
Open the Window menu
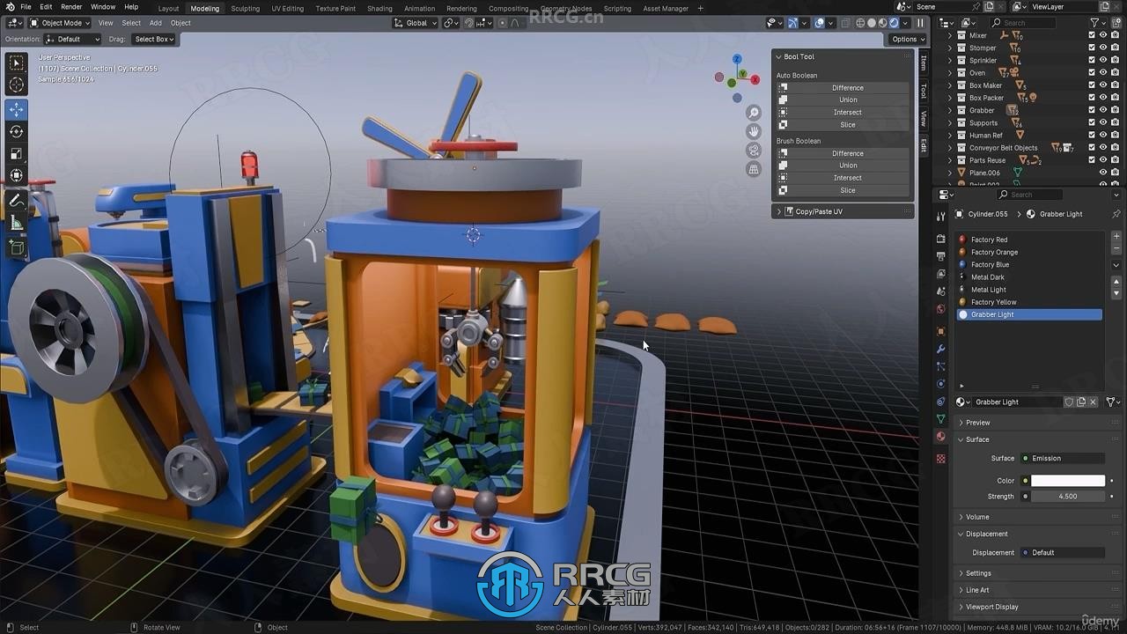(103, 7)
